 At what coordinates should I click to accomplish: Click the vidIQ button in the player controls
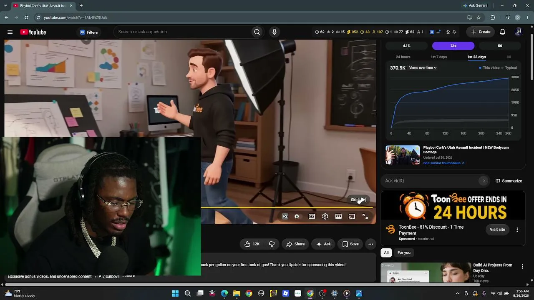(285, 217)
